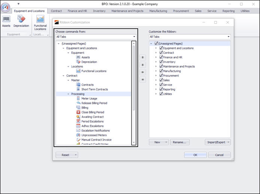
Task: Click the command list vertical scrollbar thumb
Action: tap(134, 78)
